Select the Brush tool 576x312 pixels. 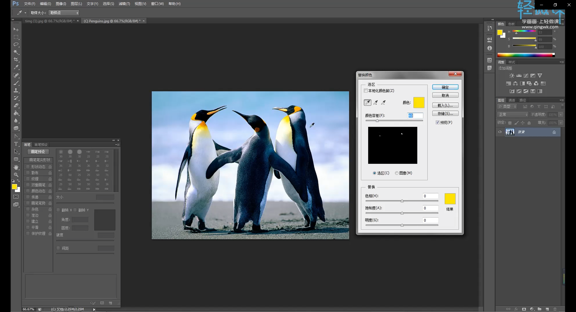click(x=16, y=83)
